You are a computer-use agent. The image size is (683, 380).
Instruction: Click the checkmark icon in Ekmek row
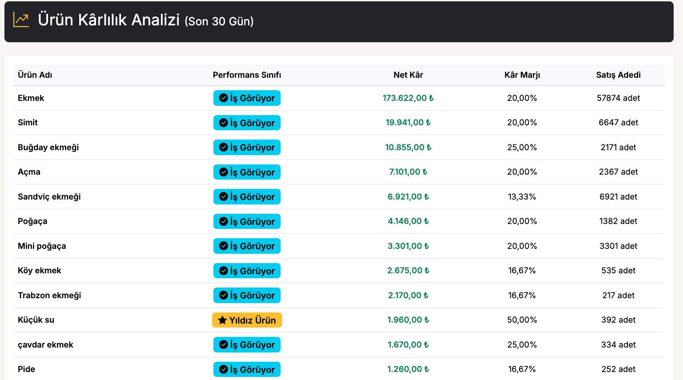(x=224, y=98)
